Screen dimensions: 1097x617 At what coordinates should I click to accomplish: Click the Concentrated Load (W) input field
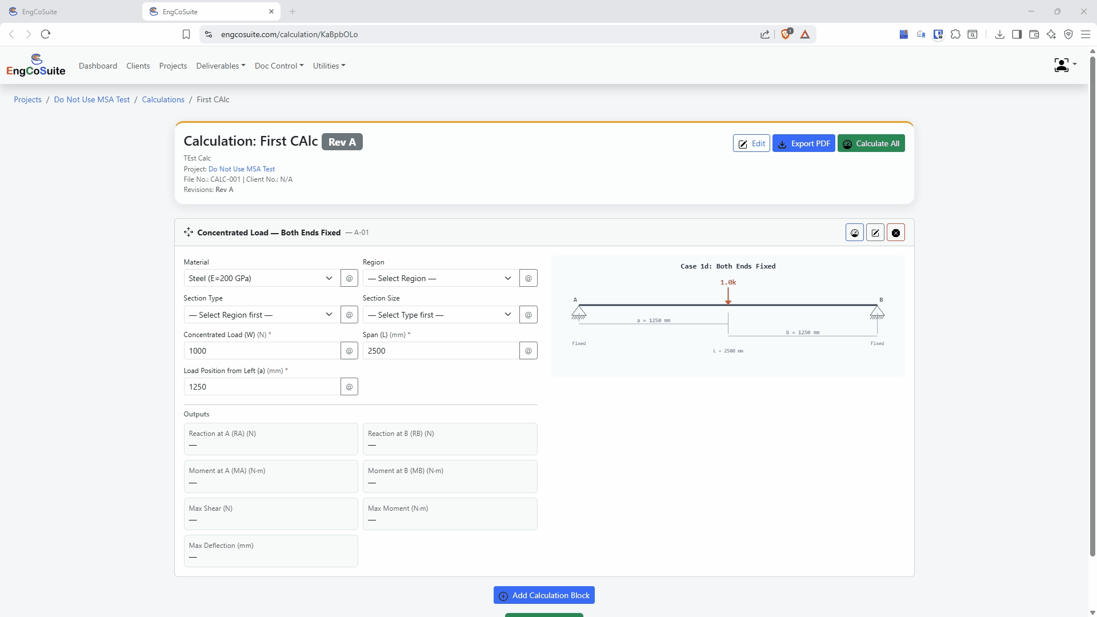pyautogui.click(x=262, y=351)
